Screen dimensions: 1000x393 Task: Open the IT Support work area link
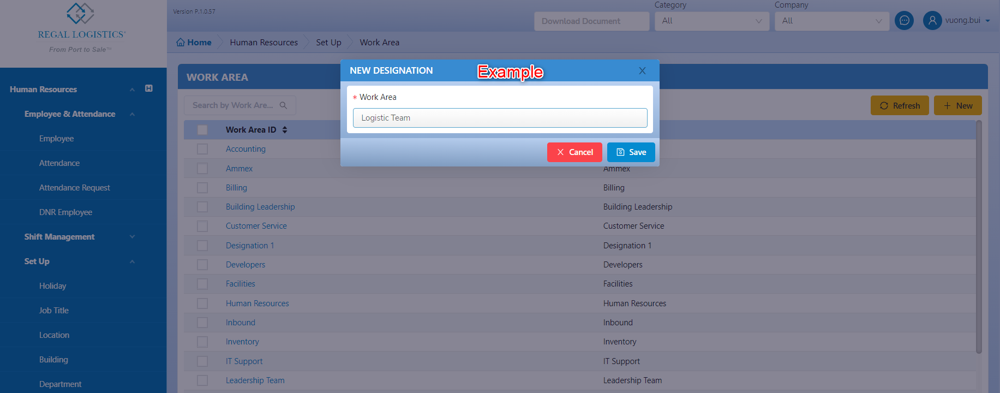tap(244, 361)
